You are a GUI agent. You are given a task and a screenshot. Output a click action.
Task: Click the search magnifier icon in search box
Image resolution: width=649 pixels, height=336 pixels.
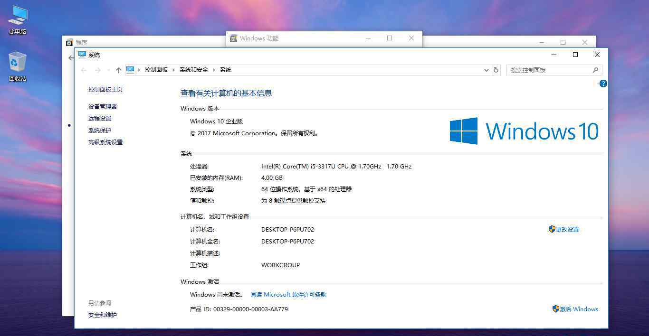click(595, 70)
